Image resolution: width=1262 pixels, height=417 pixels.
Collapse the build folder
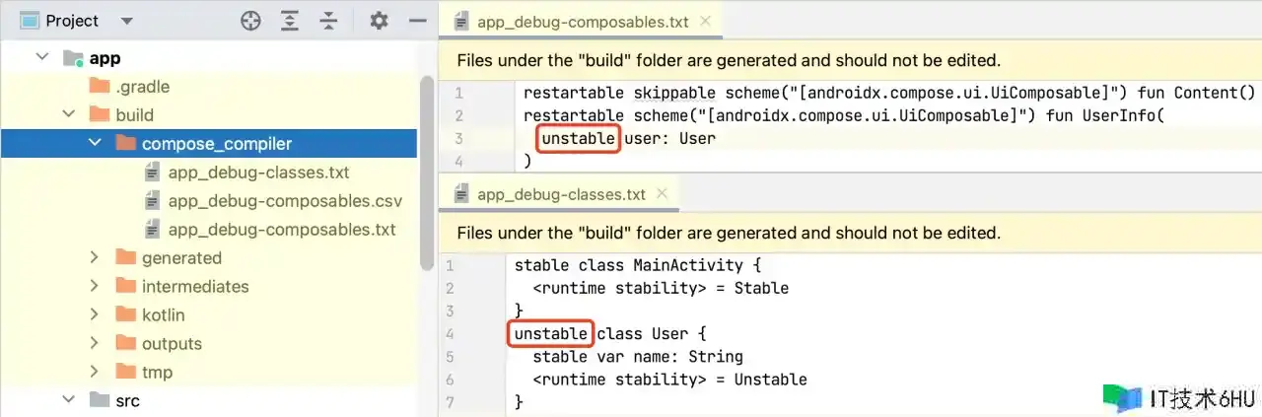pos(69,115)
